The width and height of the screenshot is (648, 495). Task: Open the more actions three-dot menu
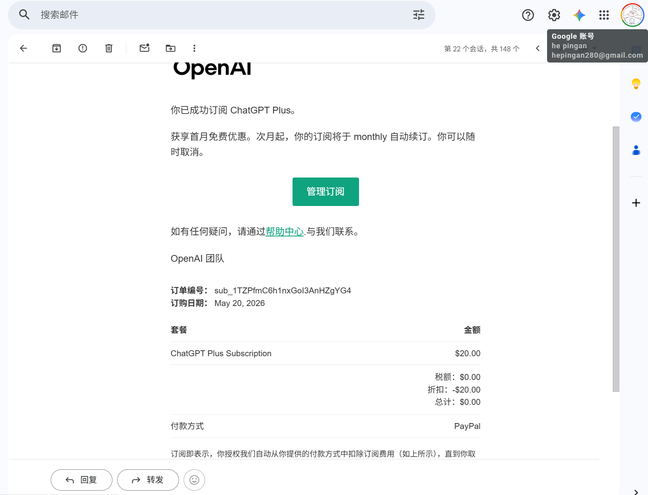[x=194, y=48]
